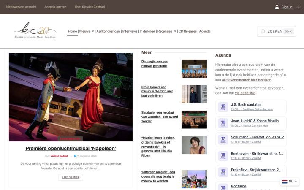Screen dimensions: 304x190
Task: Open the Nieuws menu item
Action: click(x=84, y=31)
